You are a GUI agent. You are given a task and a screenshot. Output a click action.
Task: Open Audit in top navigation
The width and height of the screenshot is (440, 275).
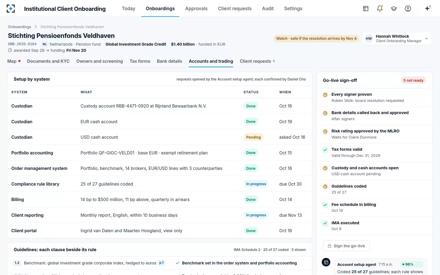point(268,9)
